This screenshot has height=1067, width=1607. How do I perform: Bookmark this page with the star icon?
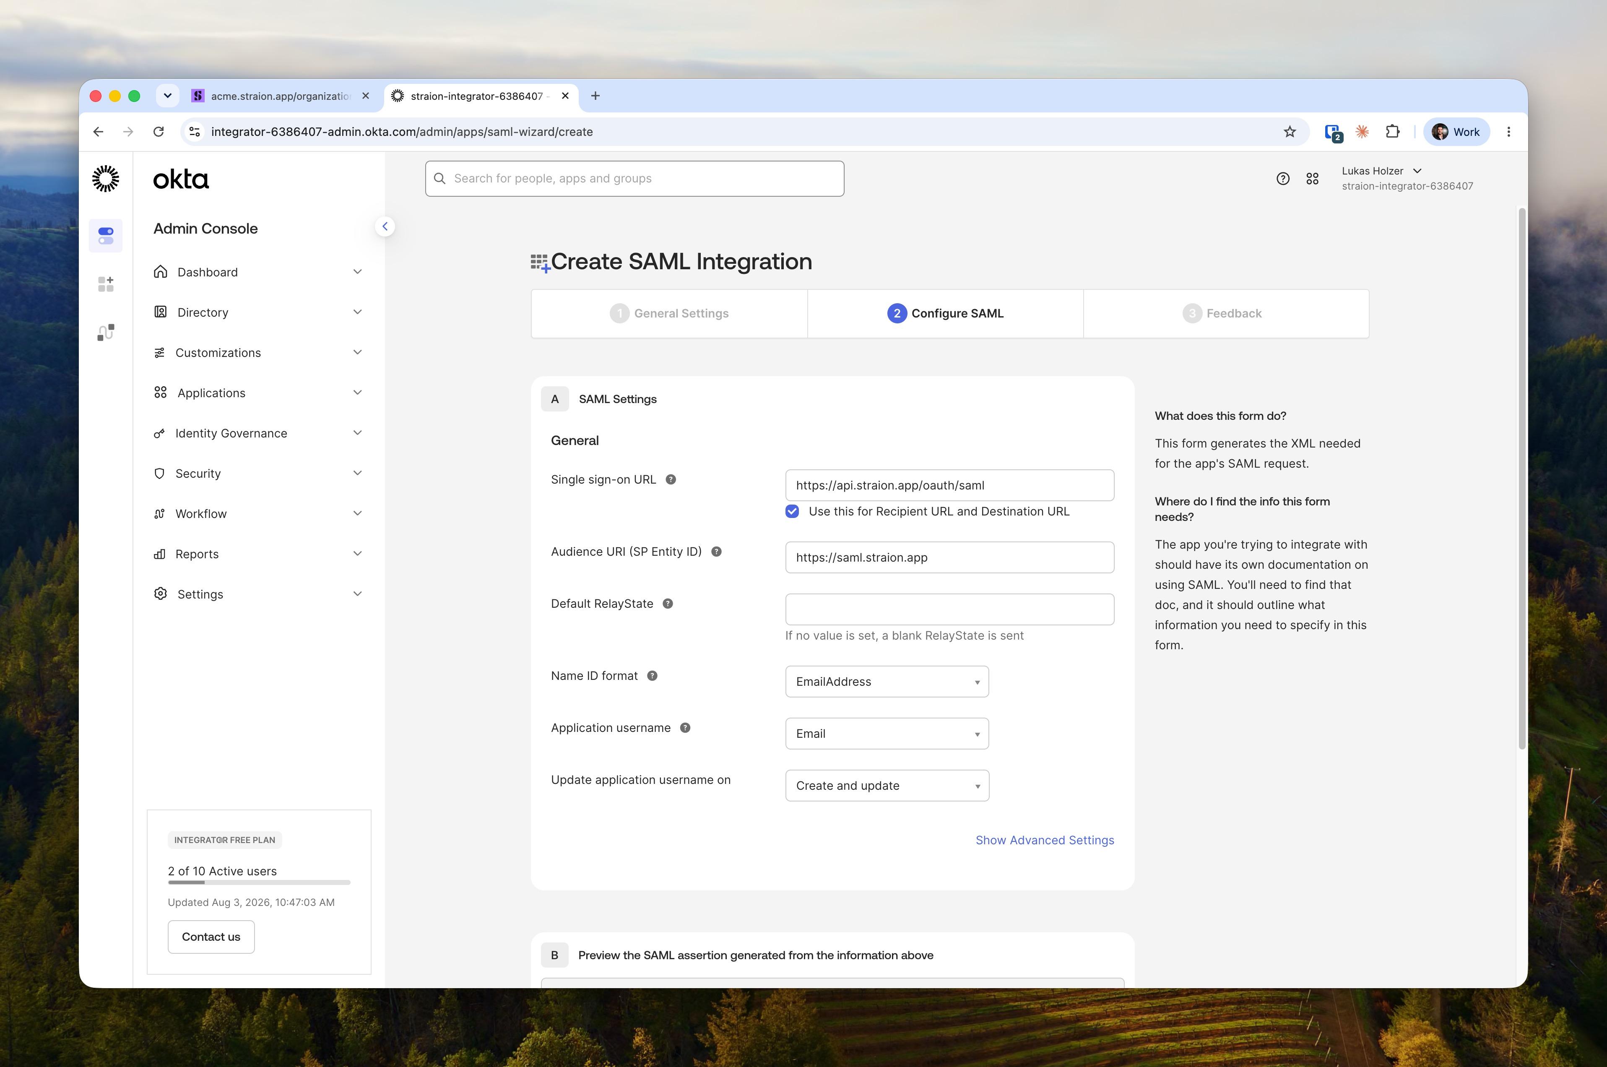1289,132
